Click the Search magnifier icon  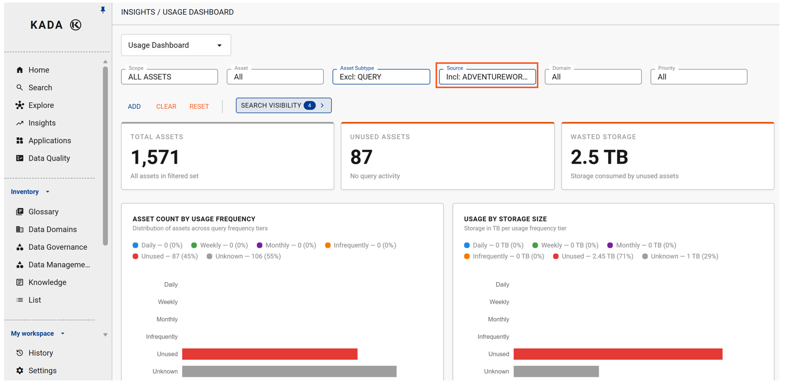pyautogui.click(x=20, y=88)
